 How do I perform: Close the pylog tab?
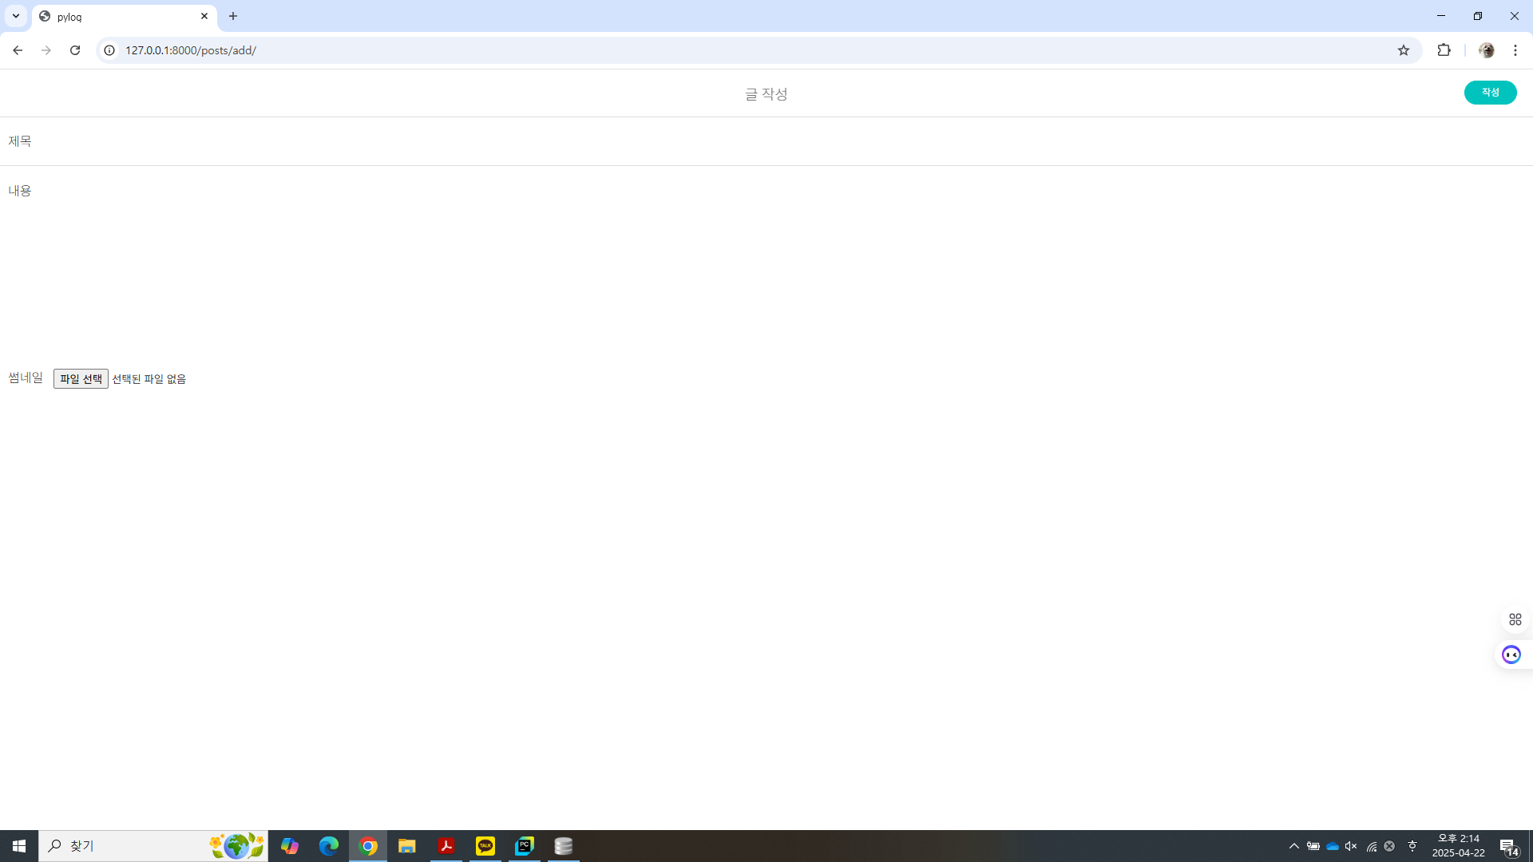(x=204, y=16)
